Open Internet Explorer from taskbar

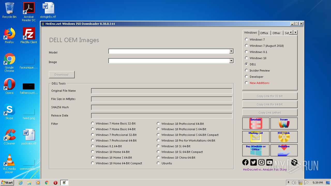click(20, 183)
